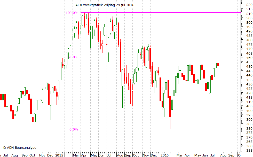The image size is (253, 157).
Task: Click the 515 price axis label
Action: click(x=249, y=9)
